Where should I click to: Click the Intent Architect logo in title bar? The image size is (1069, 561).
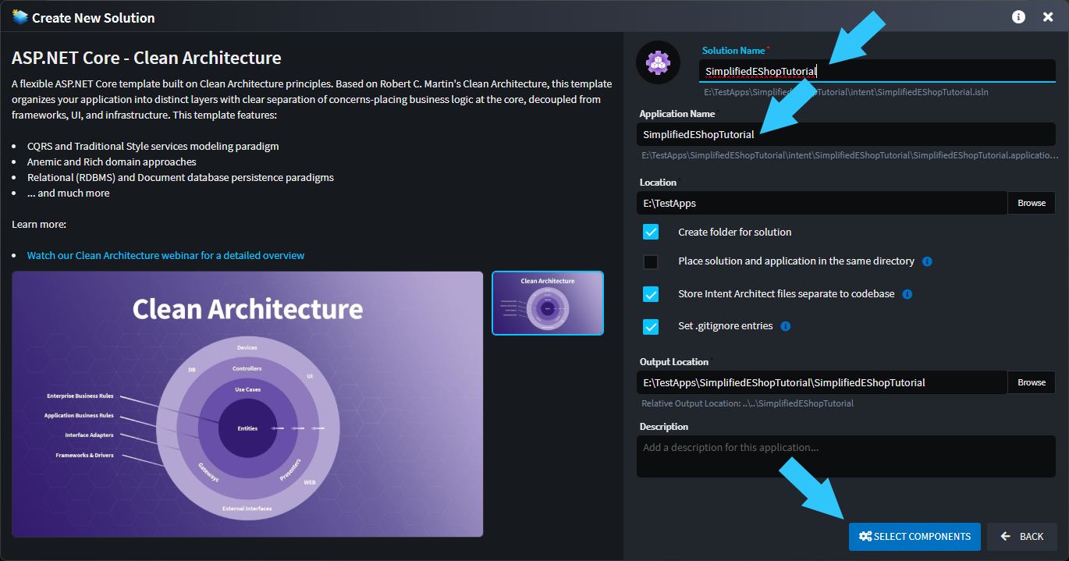pyautogui.click(x=20, y=16)
